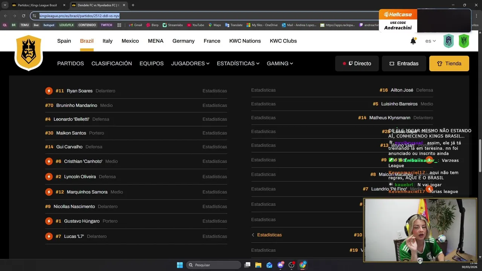This screenshot has width=482, height=271.
Task: Open Estadísticas for Ailton José
Action: point(263,90)
